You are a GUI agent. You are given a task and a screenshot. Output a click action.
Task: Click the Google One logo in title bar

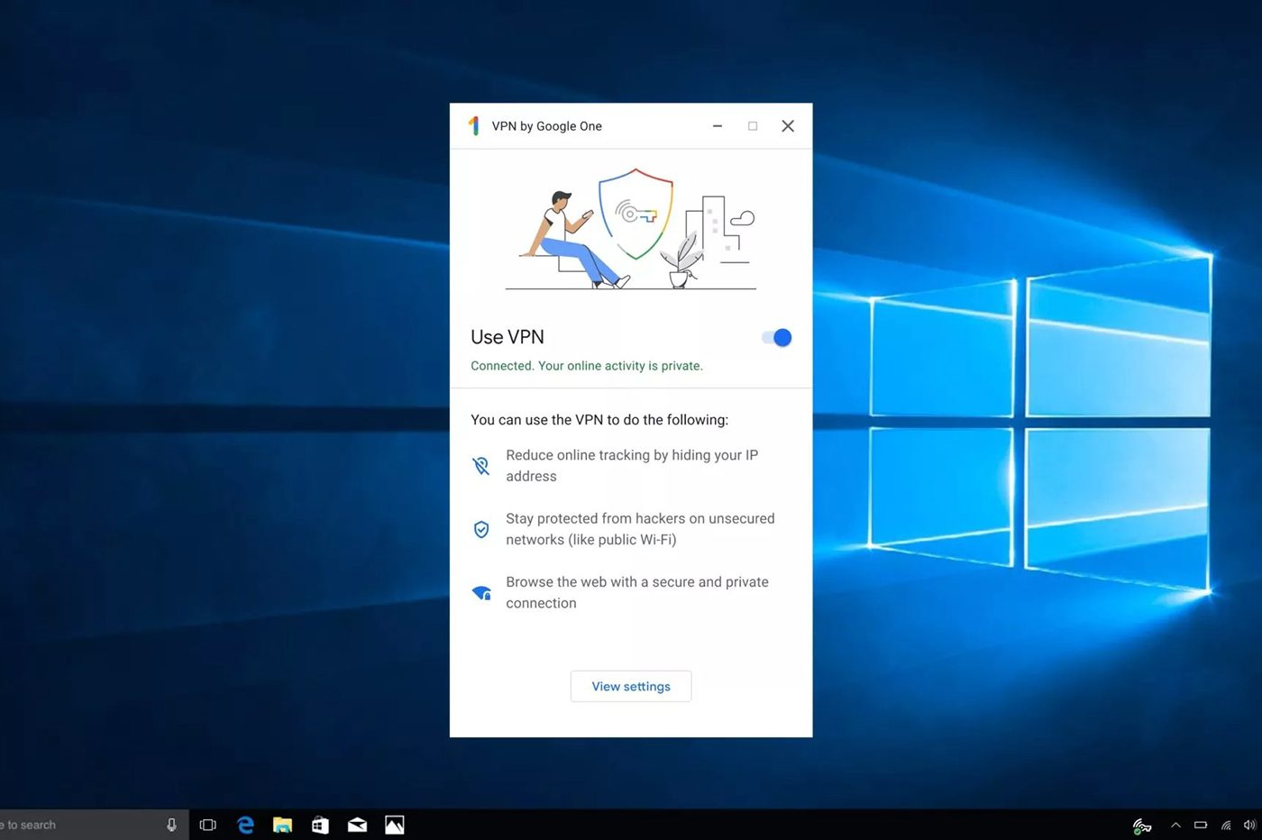tap(474, 126)
